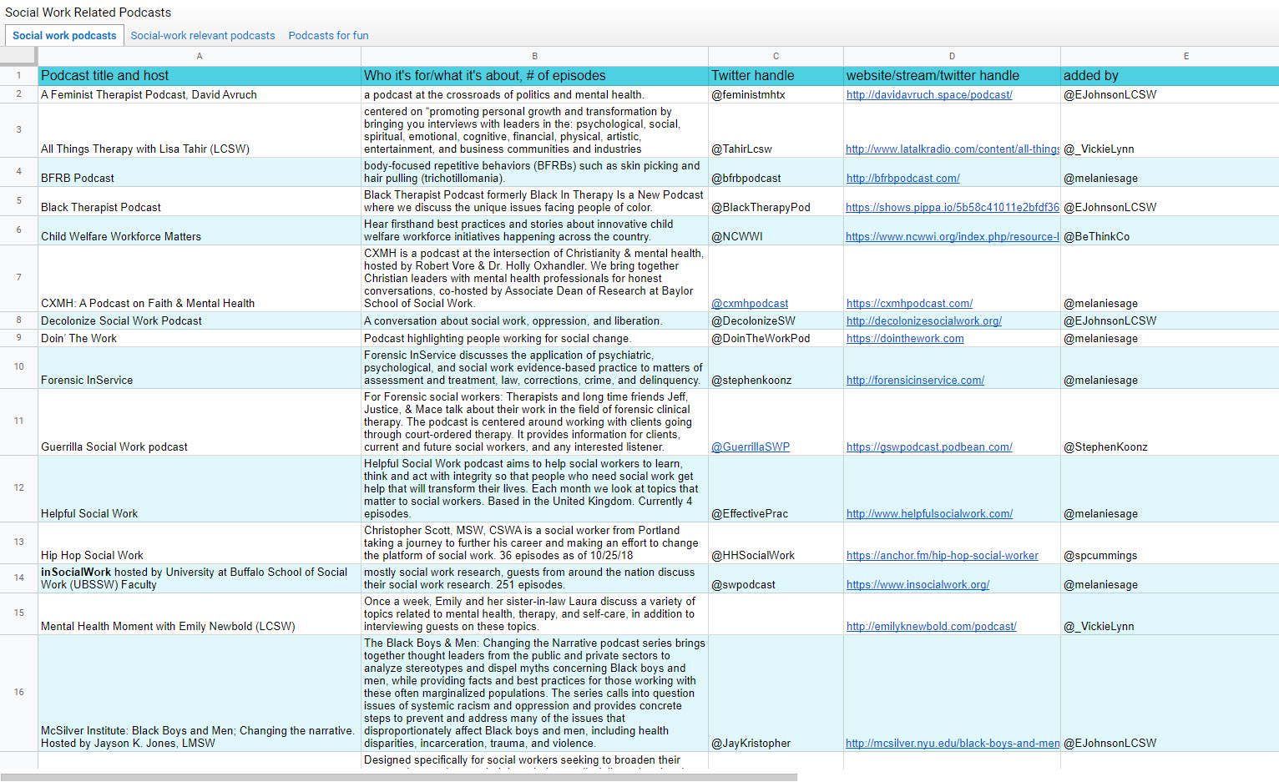The width and height of the screenshot is (1279, 782).
Task: Visit bfrbpodcast.com link
Action: click(903, 179)
